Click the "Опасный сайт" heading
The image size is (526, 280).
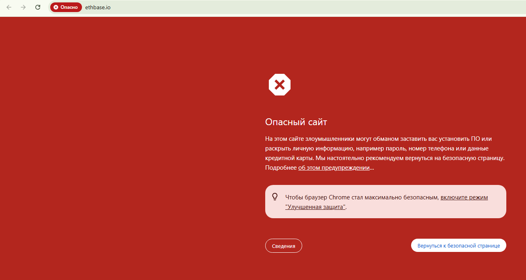tap(296, 122)
